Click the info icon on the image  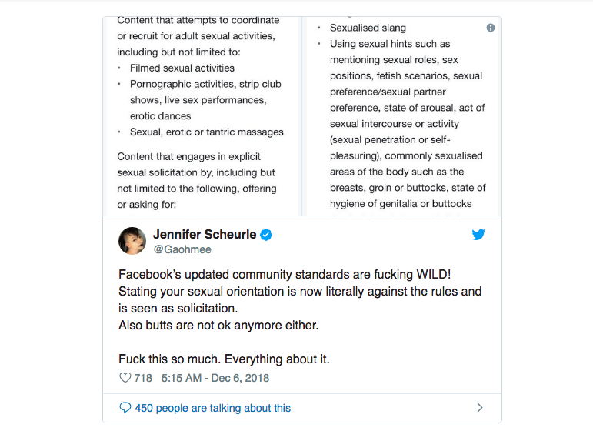[491, 28]
